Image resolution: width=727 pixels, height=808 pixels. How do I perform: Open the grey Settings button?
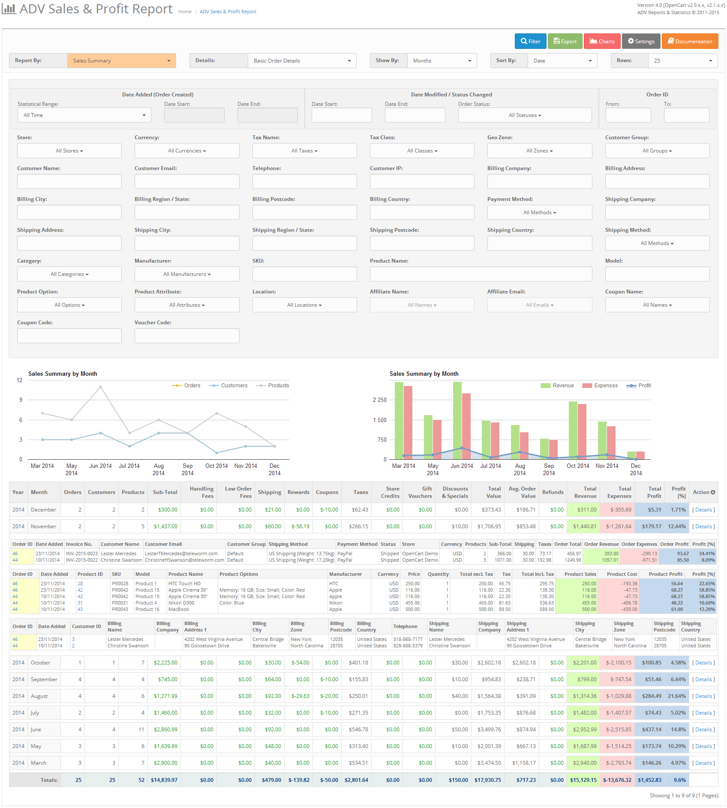tap(641, 41)
